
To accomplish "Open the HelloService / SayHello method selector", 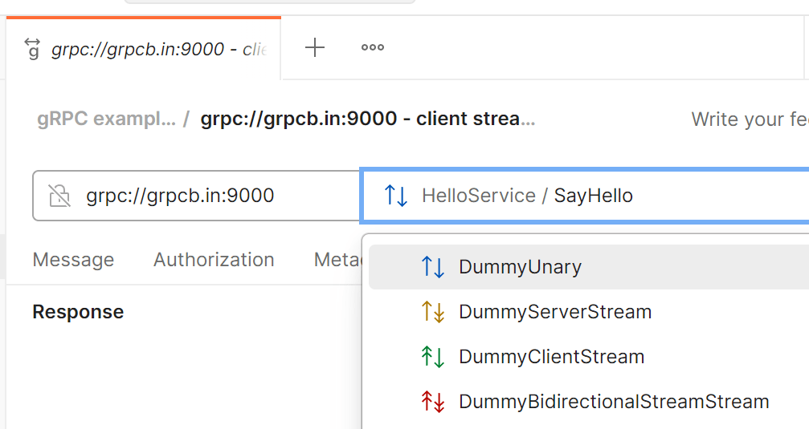I will point(562,196).
